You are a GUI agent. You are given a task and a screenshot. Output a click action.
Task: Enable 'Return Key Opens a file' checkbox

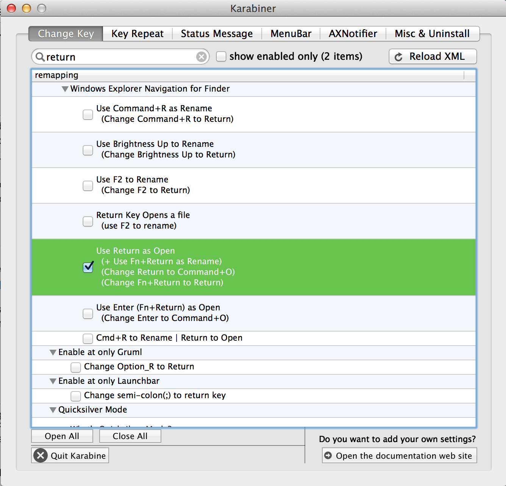pyautogui.click(x=88, y=221)
